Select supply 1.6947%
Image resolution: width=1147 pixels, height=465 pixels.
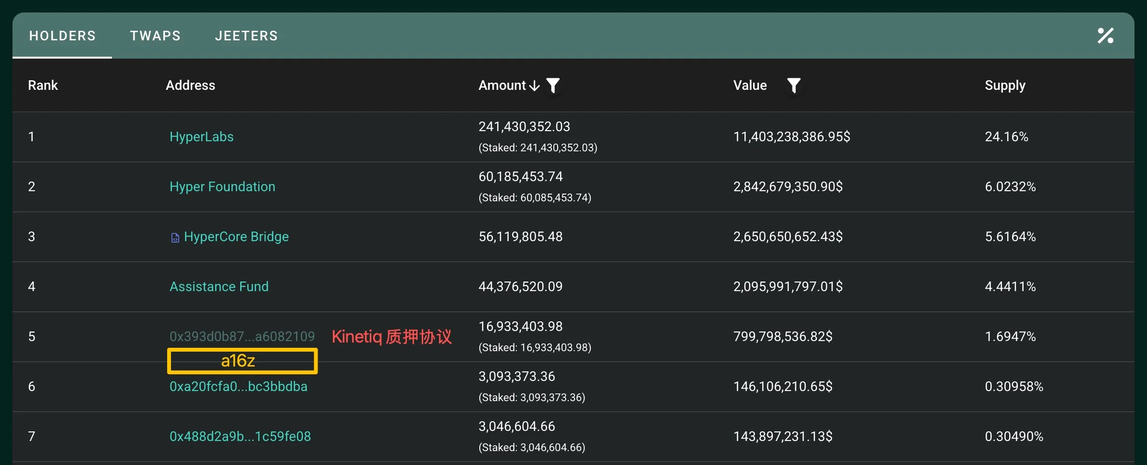(1010, 337)
